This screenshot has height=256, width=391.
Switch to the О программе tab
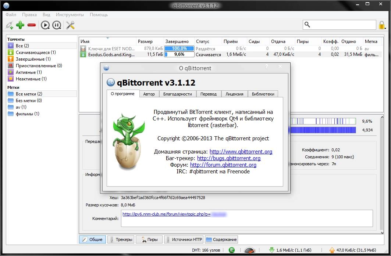click(123, 94)
